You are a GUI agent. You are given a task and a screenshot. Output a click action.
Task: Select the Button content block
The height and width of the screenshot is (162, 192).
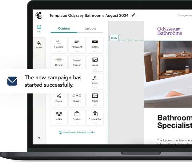pyautogui.click(x=95, y=45)
